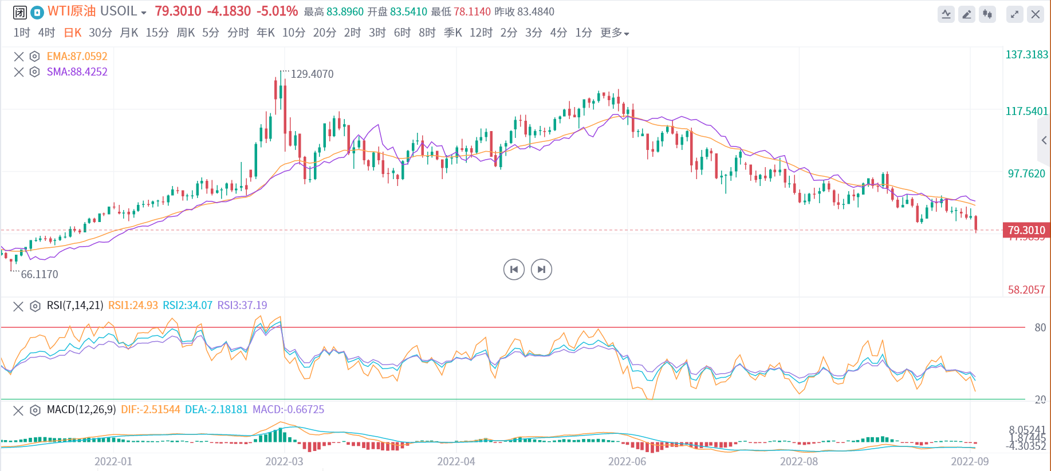1051x471 pixels.
Task: Remove the EMA indicator
Action: click(x=19, y=56)
